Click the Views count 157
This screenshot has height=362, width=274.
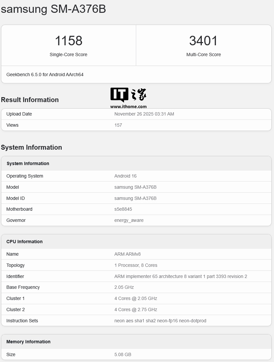[118, 125]
